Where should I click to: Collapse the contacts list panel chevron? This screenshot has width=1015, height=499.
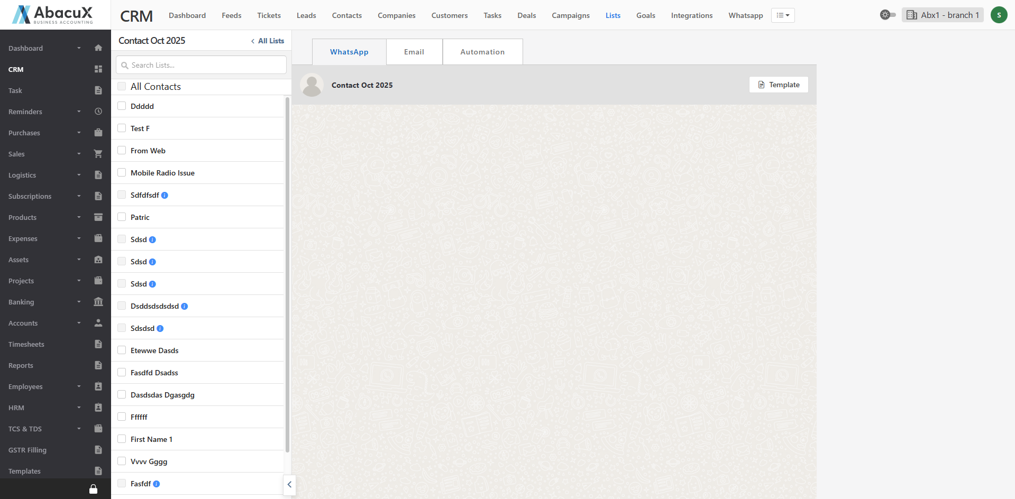click(x=289, y=485)
